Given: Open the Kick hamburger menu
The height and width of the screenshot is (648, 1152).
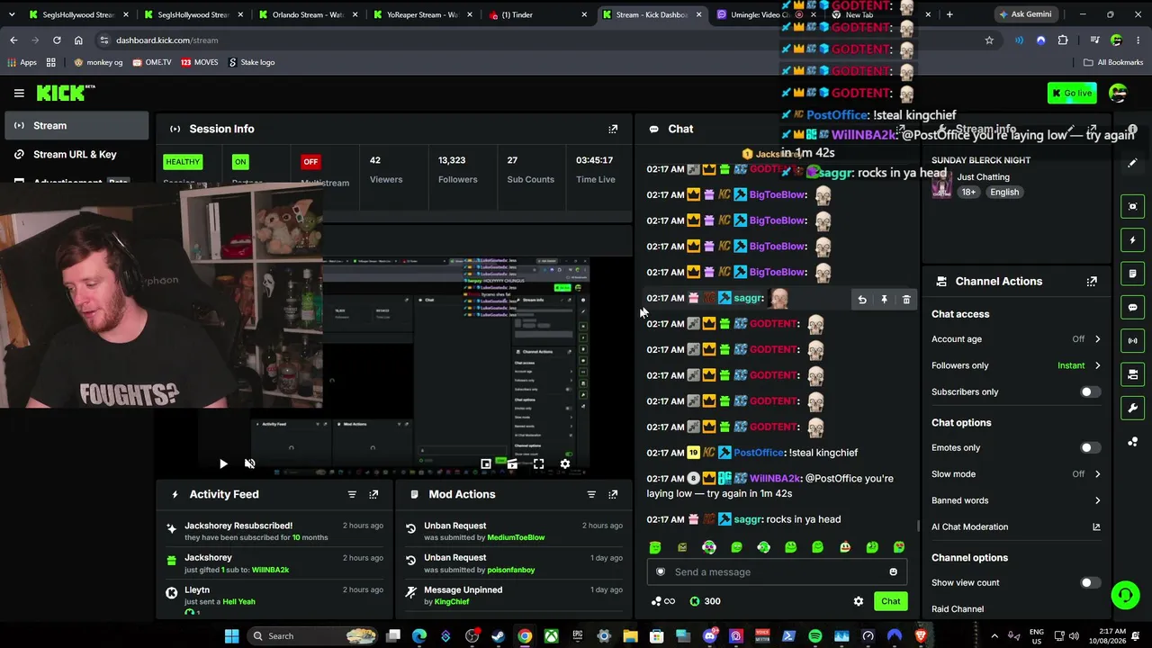Looking at the screenshot, I should click(19, 93).
